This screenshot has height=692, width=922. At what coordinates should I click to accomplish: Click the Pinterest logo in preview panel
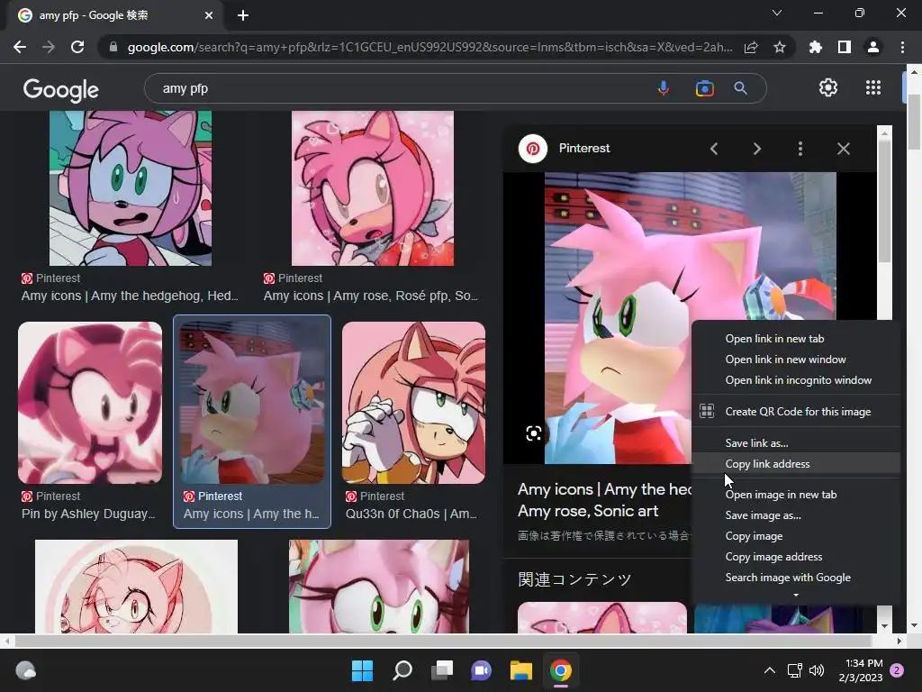coord(533,149)
